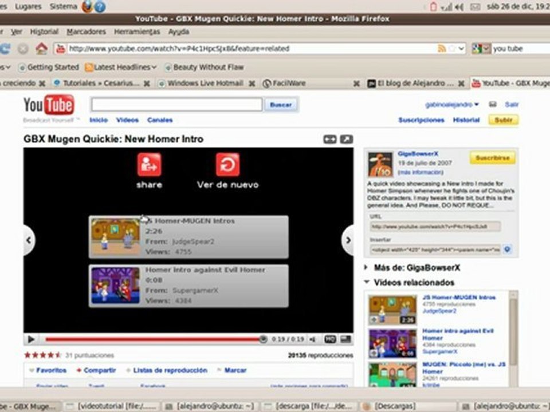Viewport: 550px width, 412px height.
Task: Click the mail envelope in system tray
Action: [x=475, y=7]
